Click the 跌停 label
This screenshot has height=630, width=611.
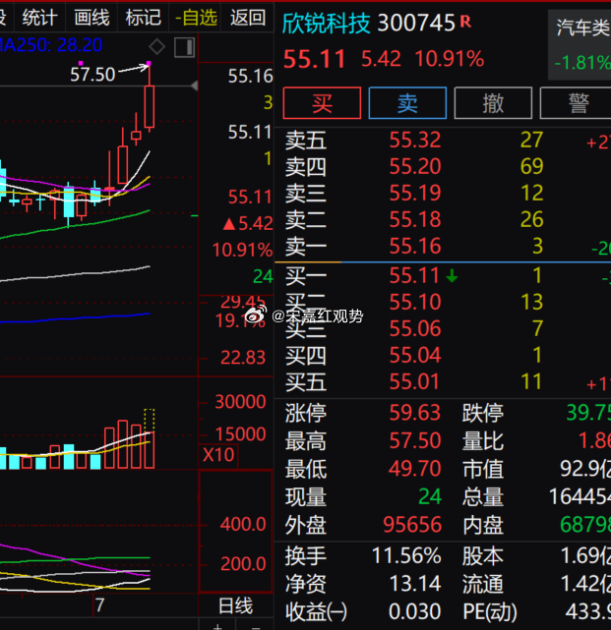[483, 413]
